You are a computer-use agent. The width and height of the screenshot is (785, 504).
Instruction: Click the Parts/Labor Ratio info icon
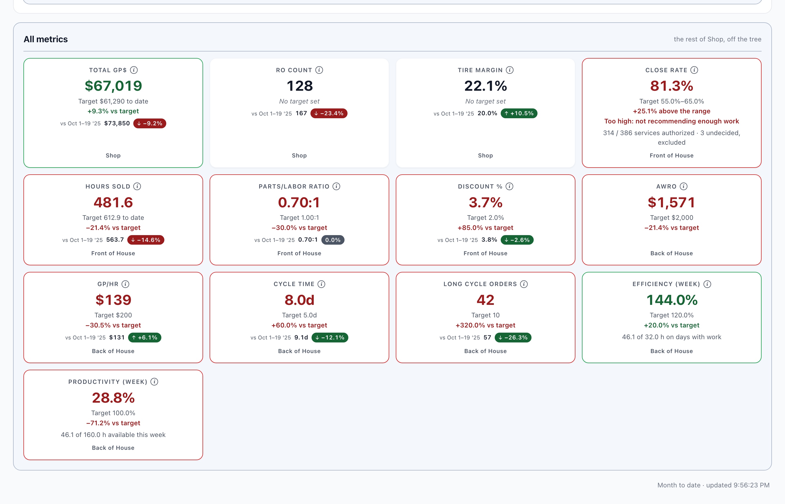[336, 186]
